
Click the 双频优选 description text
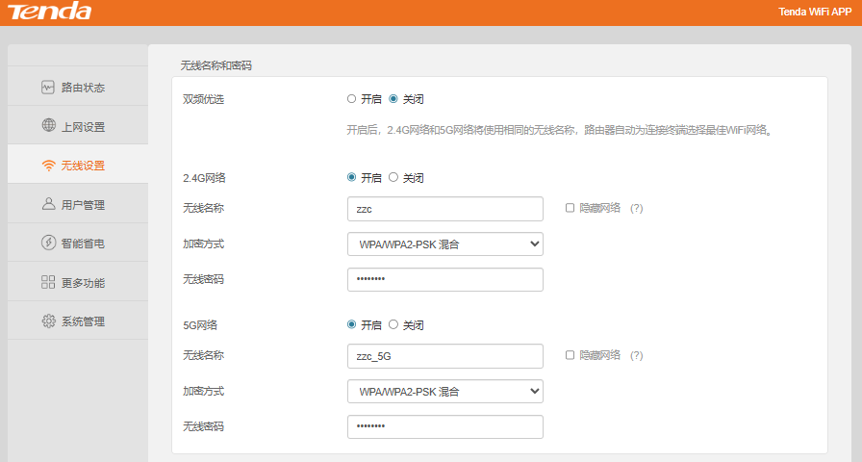(559, 130)
